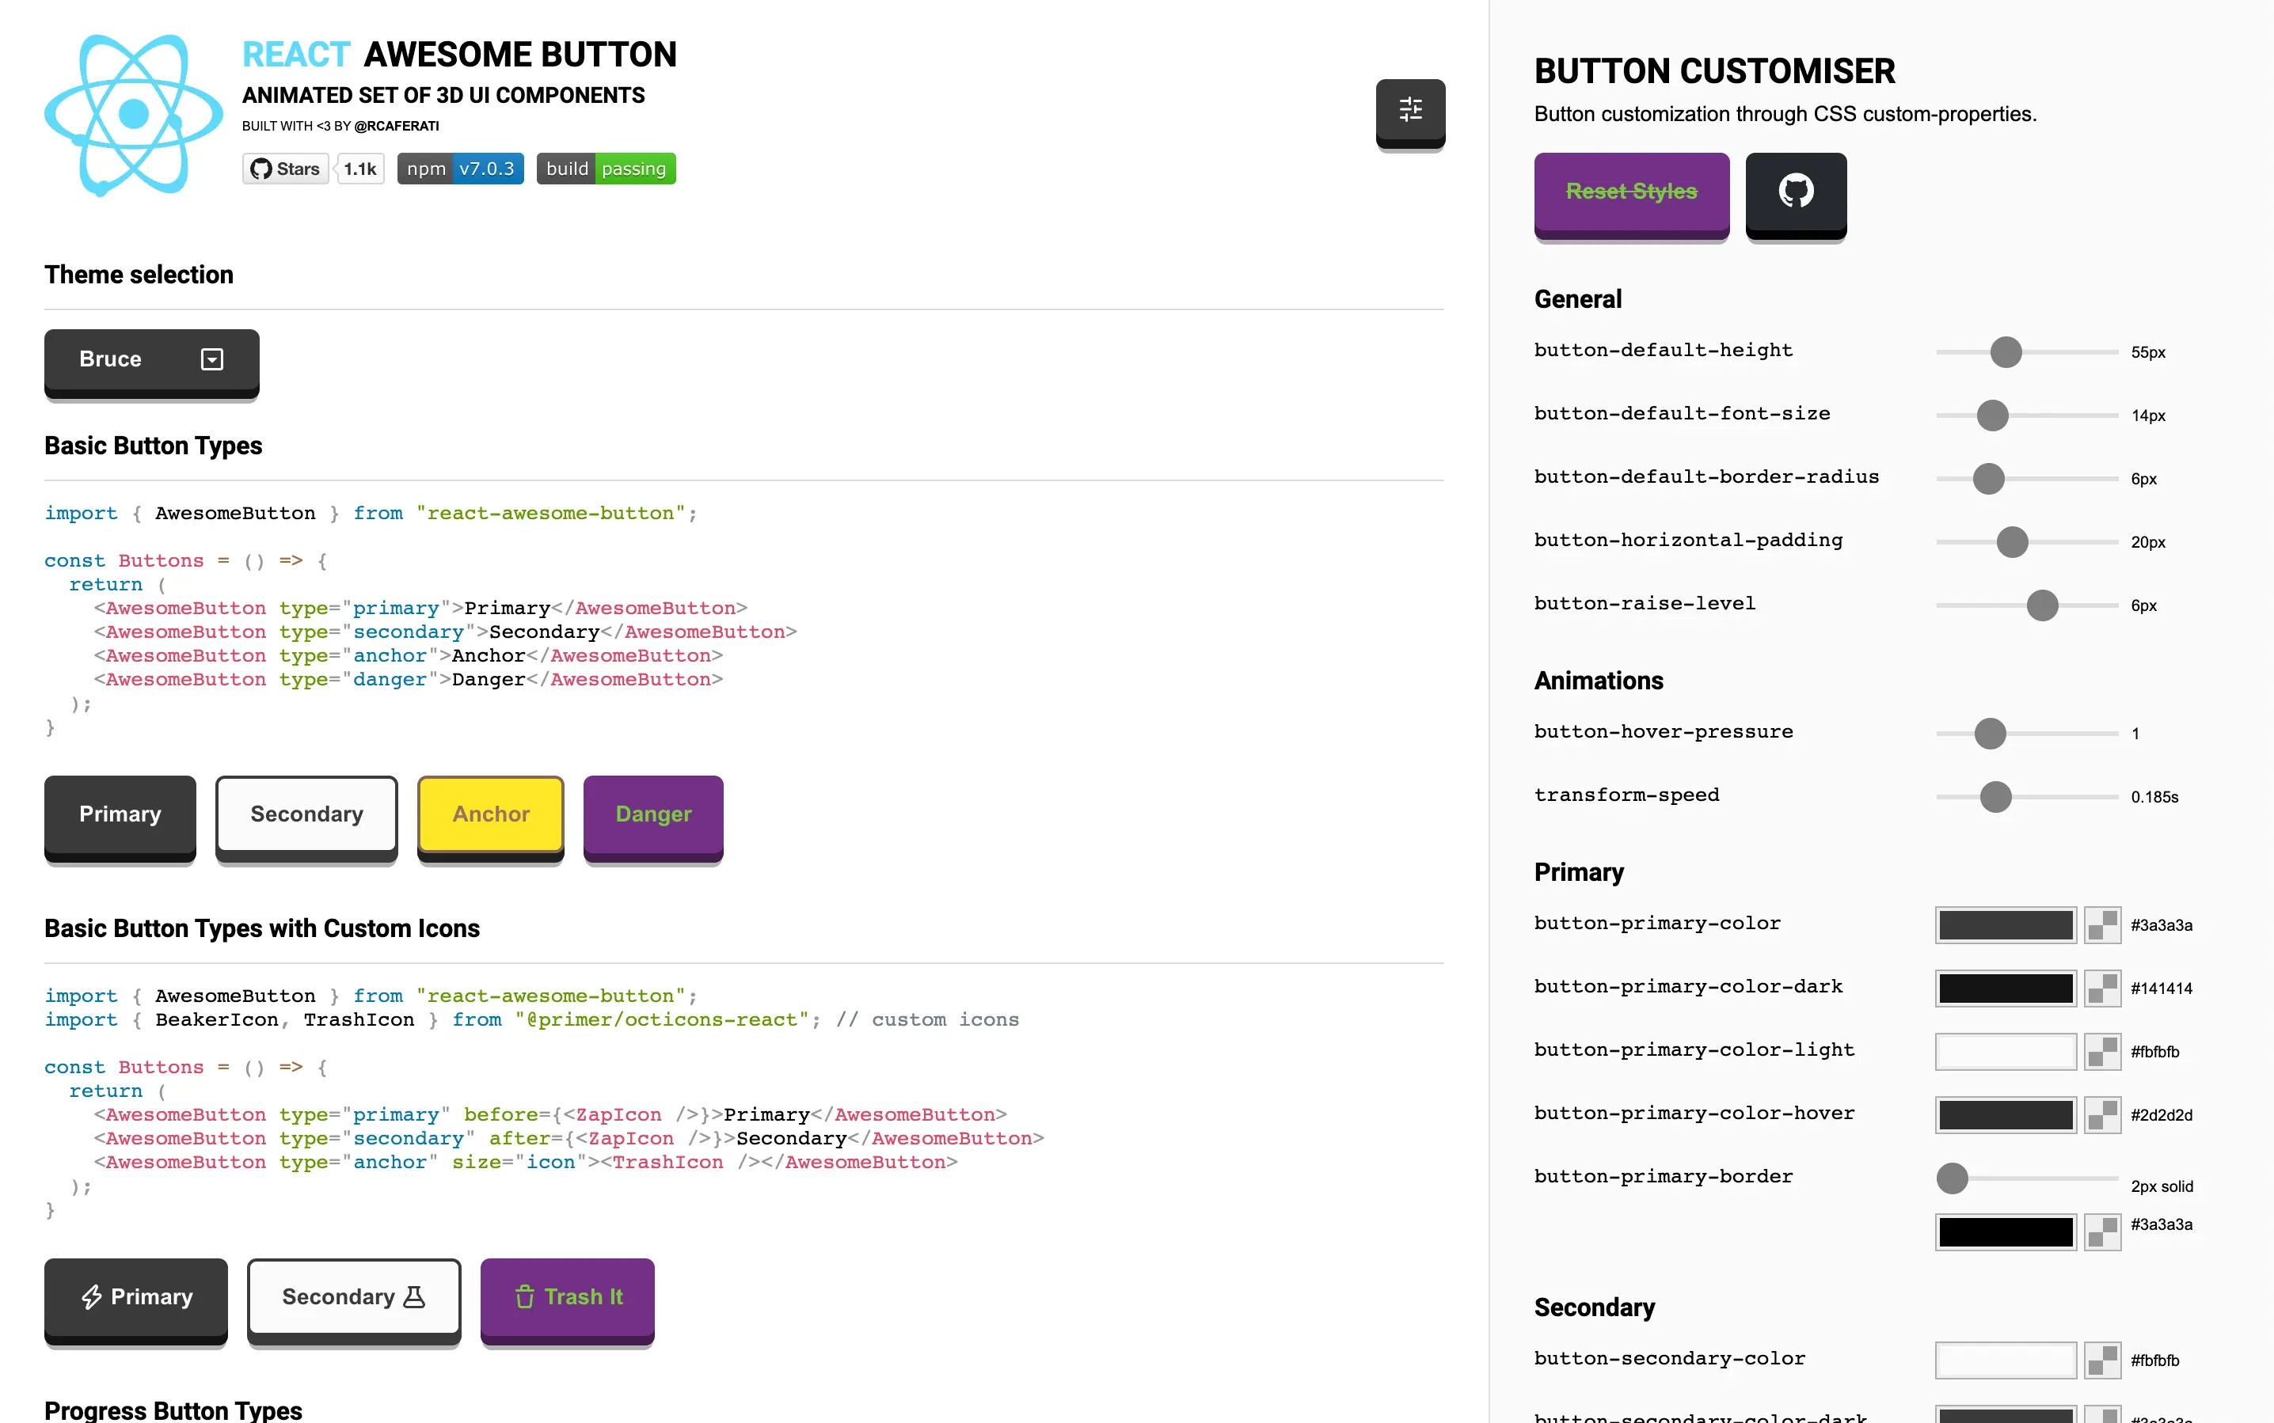Screen dimensions: 2274x1423
Task: Click the button-primary-border color swatch
Action: [2005, 1231]
